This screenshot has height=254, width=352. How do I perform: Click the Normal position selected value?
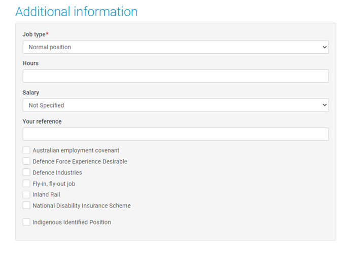pyautogui.click(x=50, y=47)
